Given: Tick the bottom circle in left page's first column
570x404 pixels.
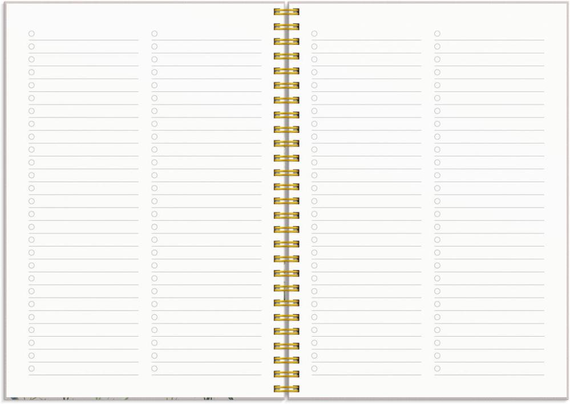Looking at the screenshot, I should [31, 369].
